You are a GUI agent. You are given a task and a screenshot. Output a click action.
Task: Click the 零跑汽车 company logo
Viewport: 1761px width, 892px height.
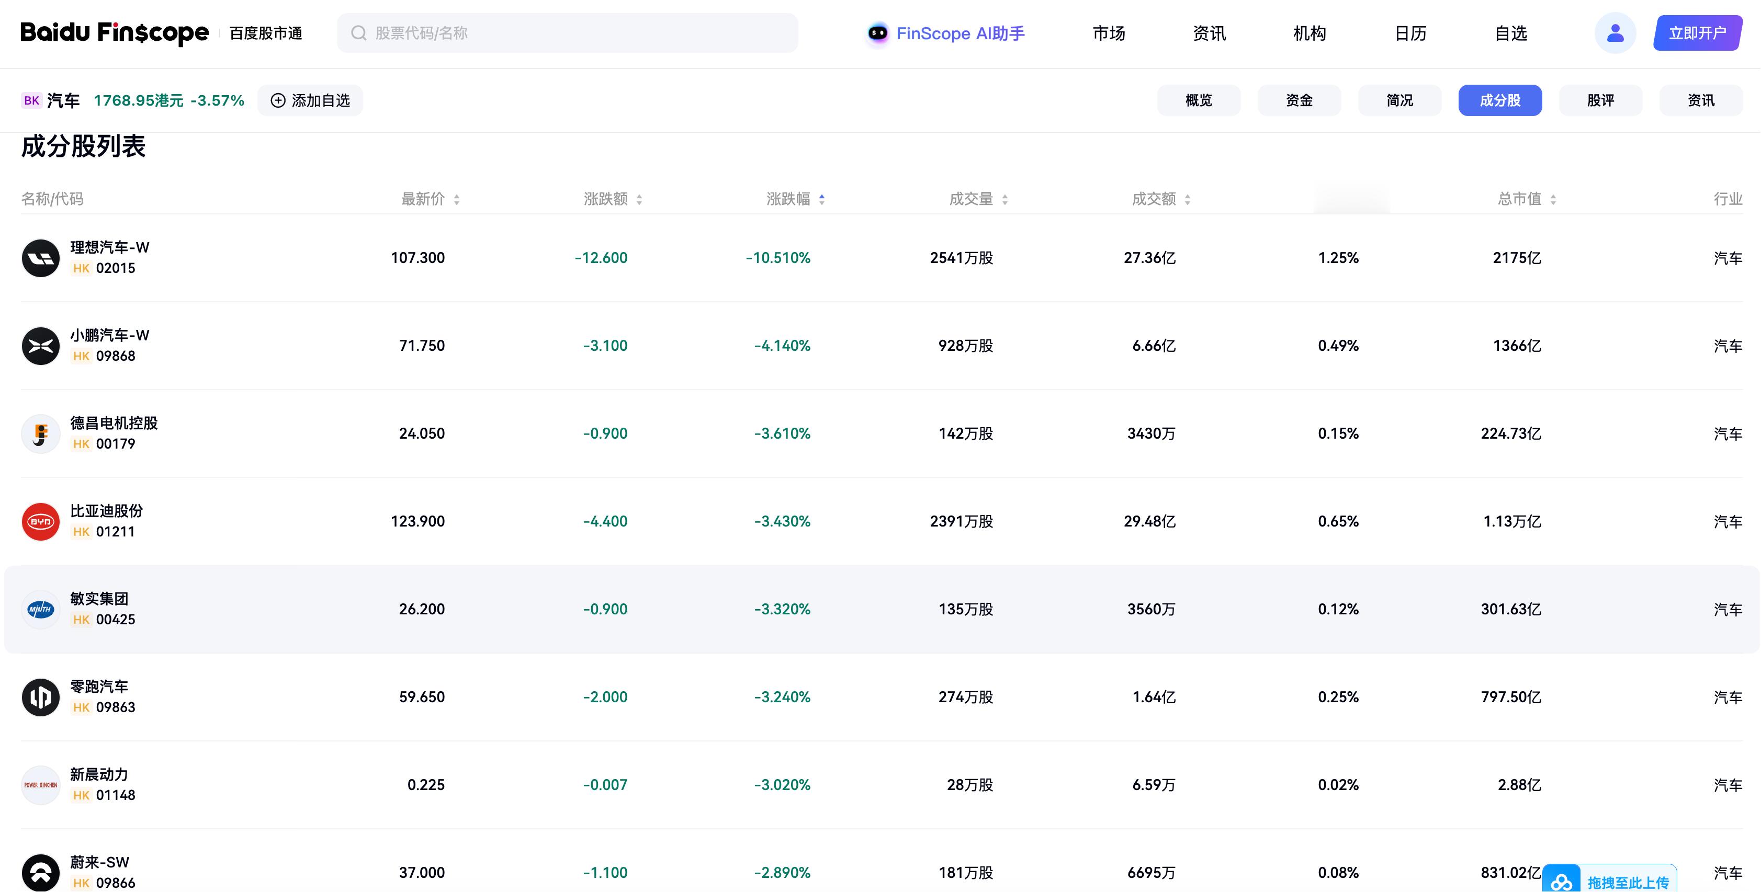tap(41, 696)
